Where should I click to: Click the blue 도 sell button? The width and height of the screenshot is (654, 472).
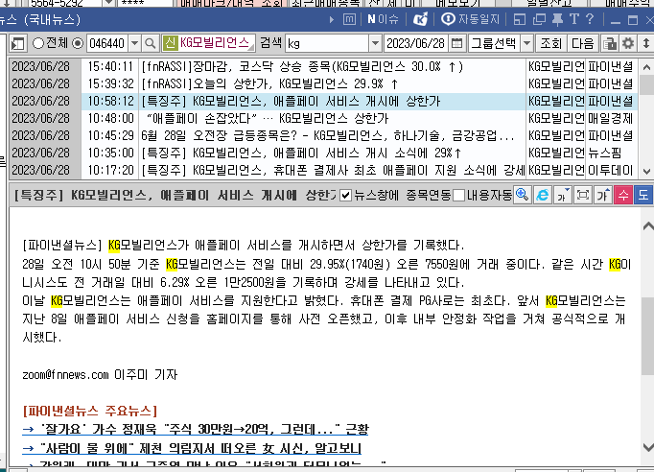tap(643, 195)
